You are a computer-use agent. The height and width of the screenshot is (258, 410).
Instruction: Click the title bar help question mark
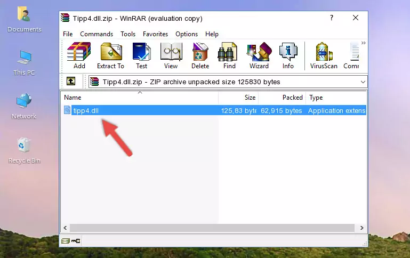click(x=332, y=18)
